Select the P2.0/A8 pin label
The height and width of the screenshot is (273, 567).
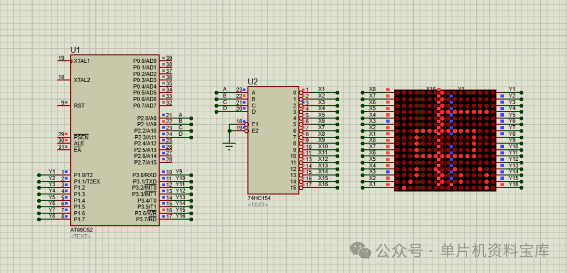tap(147, 118)
